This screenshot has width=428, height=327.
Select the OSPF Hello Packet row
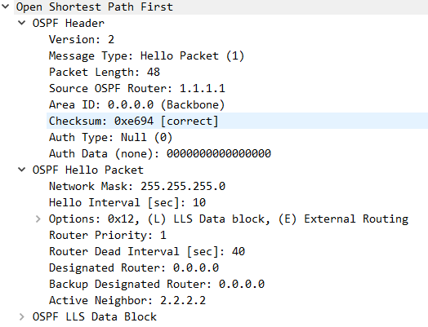pyautogui.click(x=88, y=170)
